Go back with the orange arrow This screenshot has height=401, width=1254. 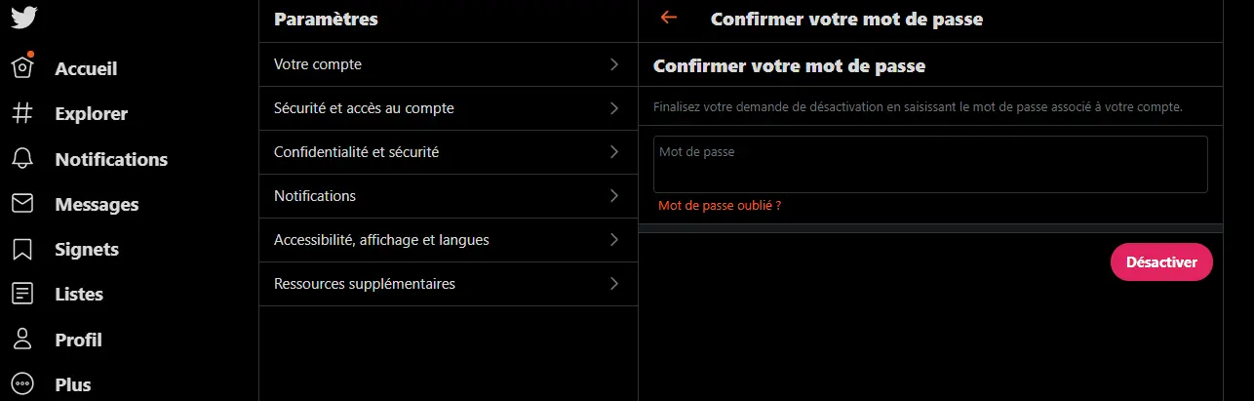(x=668, y=18)
